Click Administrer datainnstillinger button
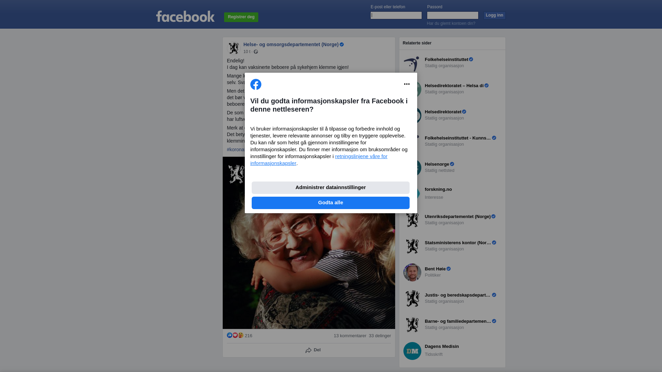The height and width of the screenshot is (372, 662). pos(331,188)
